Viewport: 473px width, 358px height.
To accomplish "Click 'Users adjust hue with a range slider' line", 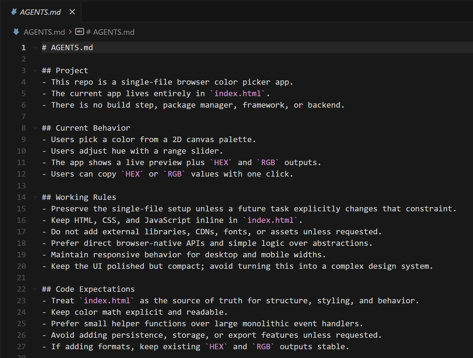I will click(x=132, y=151).
